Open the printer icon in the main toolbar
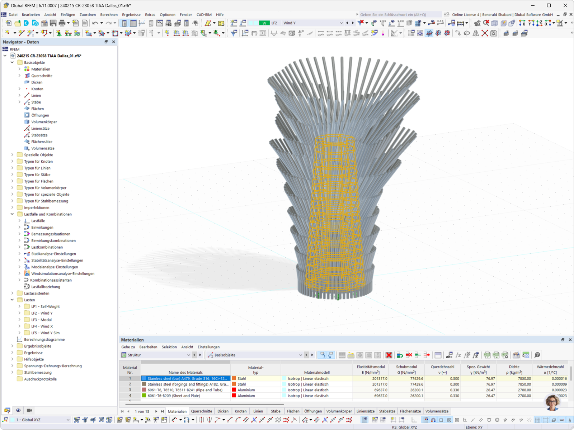Image resolution: width=574 pixels, height=430 pixels. (62, 23)
